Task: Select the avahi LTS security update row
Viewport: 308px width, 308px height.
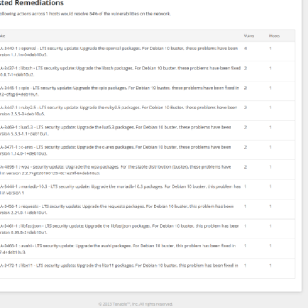Action: [148, 249]
